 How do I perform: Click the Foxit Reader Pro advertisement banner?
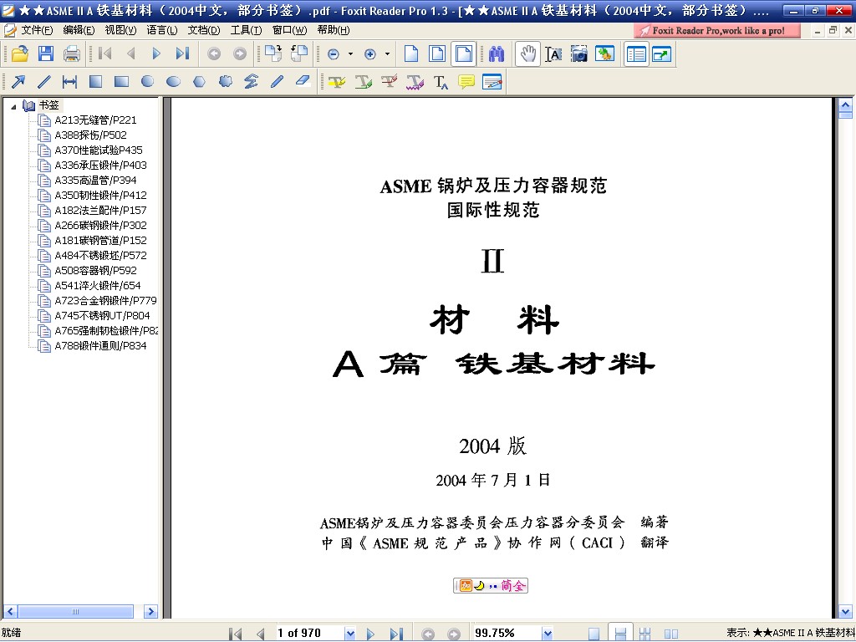pyautogui.click(x=716, y=31)
